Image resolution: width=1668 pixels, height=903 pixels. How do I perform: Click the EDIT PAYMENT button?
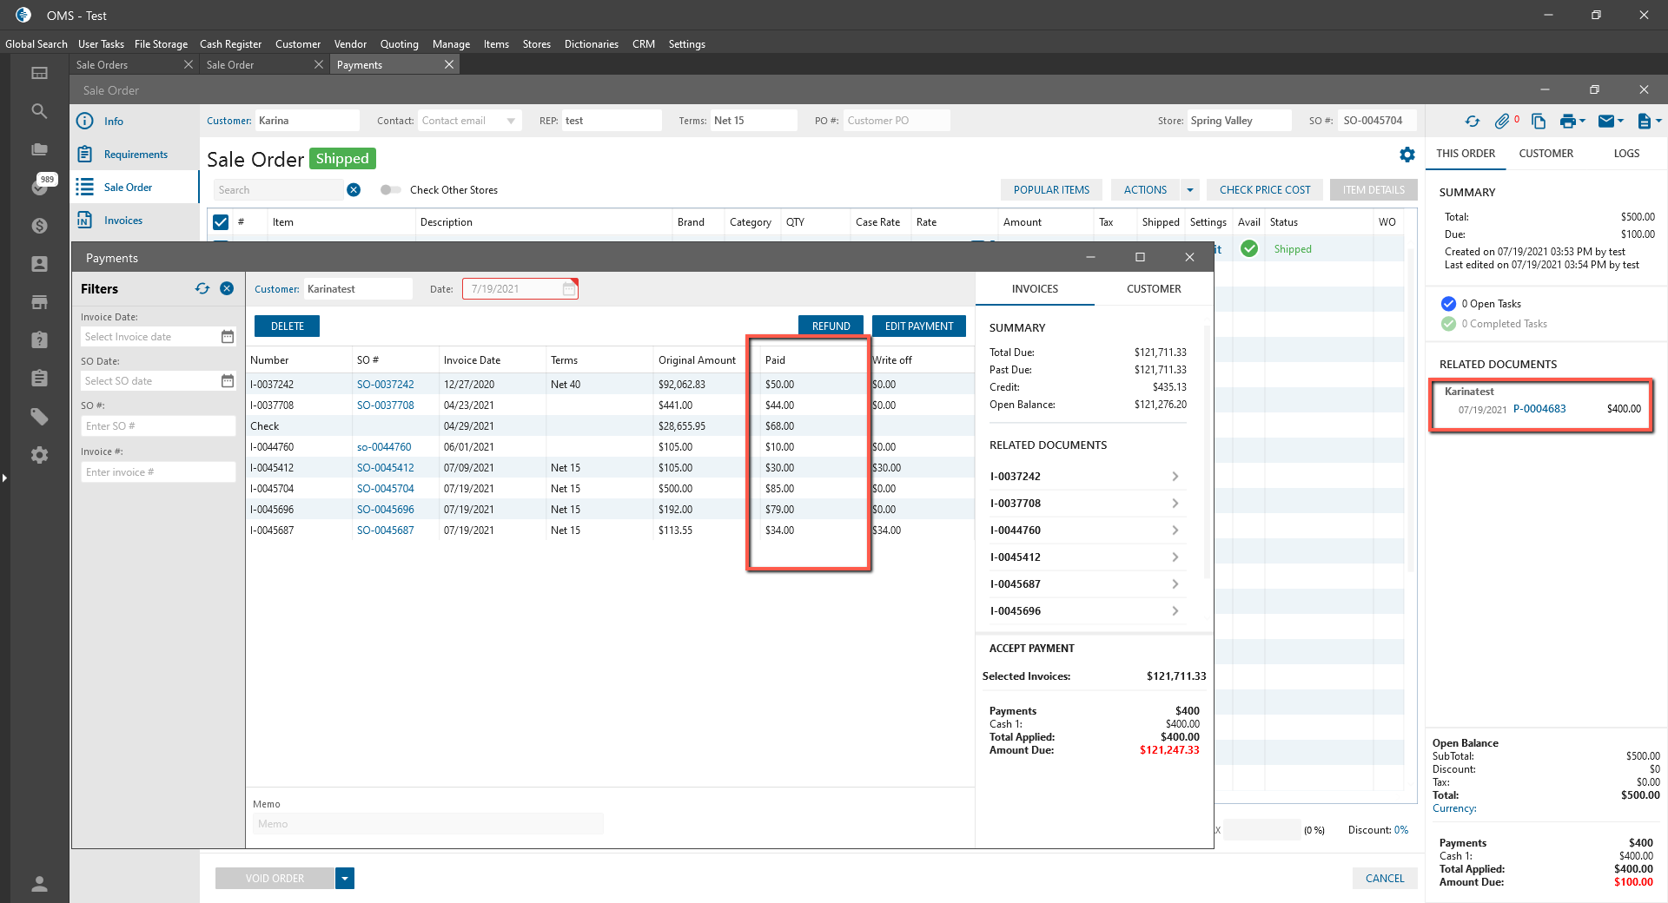[918, 326]
